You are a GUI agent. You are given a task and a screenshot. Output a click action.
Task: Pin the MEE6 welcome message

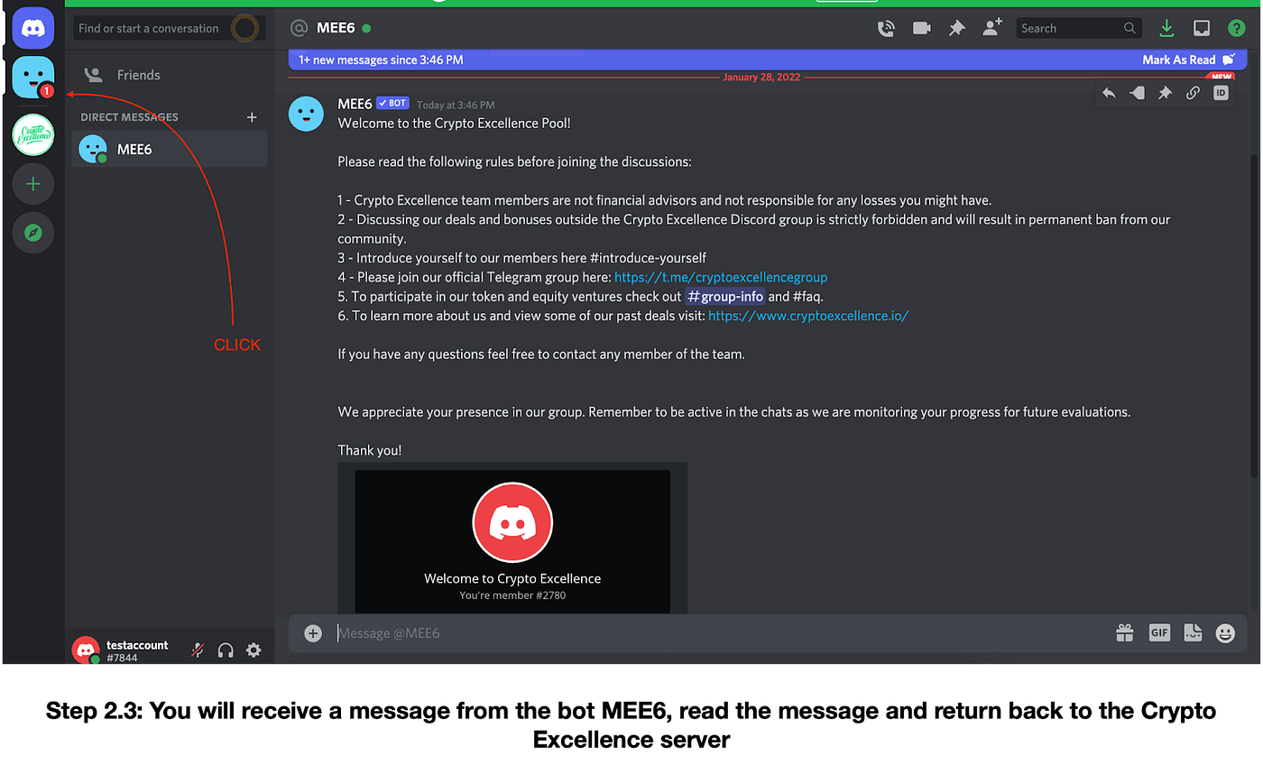(1165, 93)
